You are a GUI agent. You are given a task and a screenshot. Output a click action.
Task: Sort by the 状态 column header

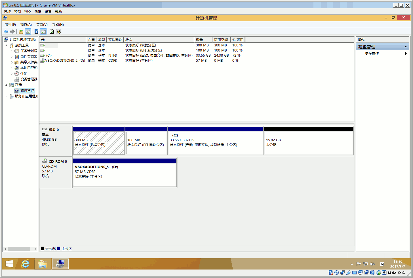tap(159, 40)
